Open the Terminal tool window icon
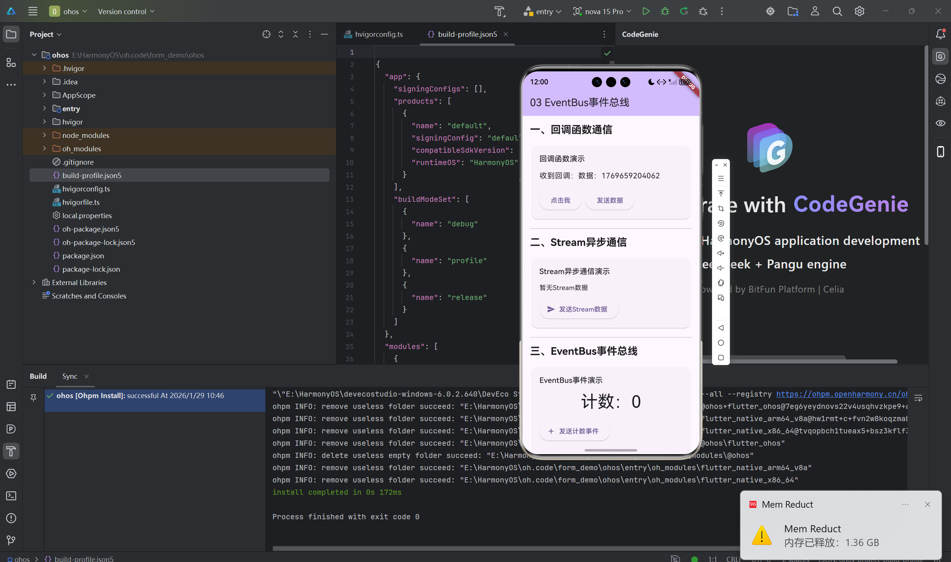Screen dimensions: 951x562 (11, 496)
